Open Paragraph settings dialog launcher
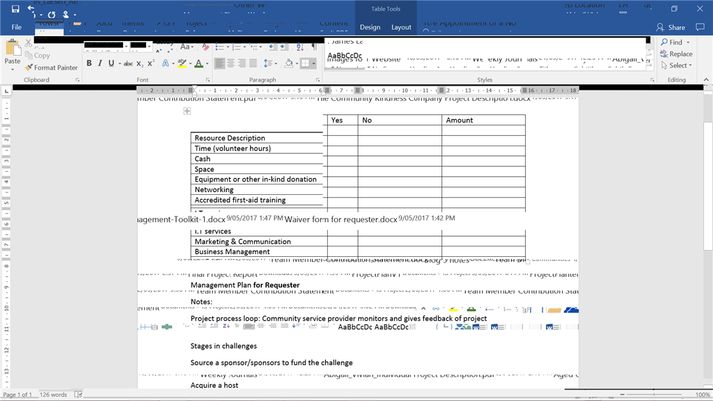 (x=318, y=79)
